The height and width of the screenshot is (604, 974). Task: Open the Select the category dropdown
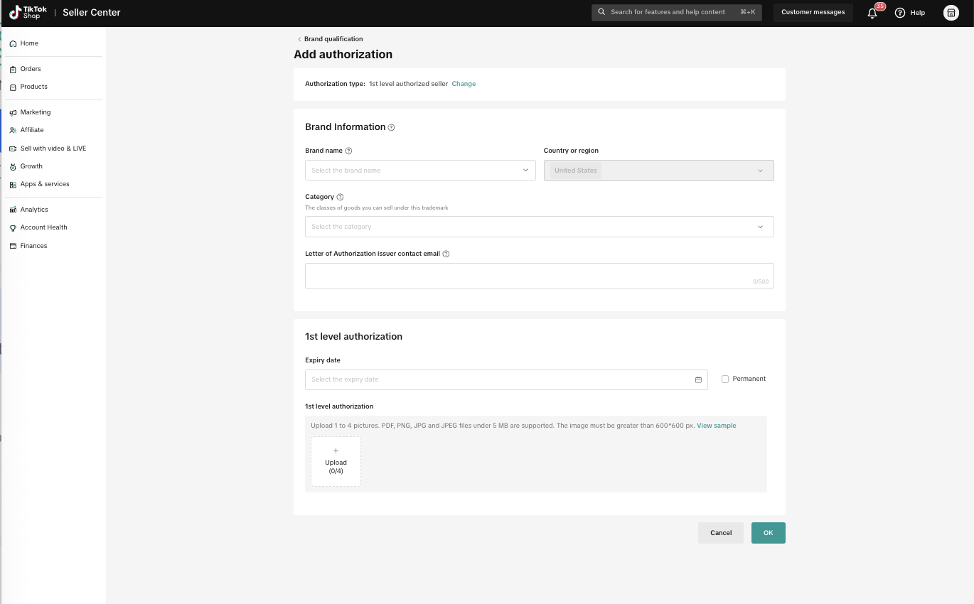click(539, 227)
